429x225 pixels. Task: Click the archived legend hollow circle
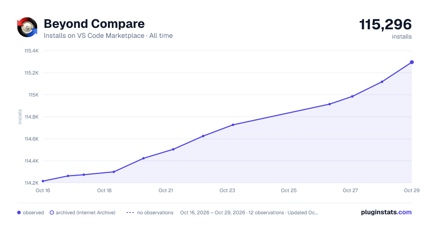coord(52,212)
